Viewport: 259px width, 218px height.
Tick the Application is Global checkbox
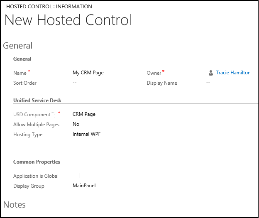tap(77, 175)
